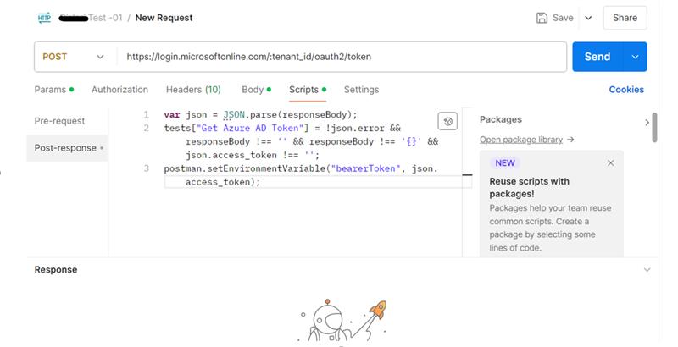Image resolution: width=678 pixels, height=347 pixels.
Task: Click the "bearerToken" string in script
Action: click(x=365, y=168)
